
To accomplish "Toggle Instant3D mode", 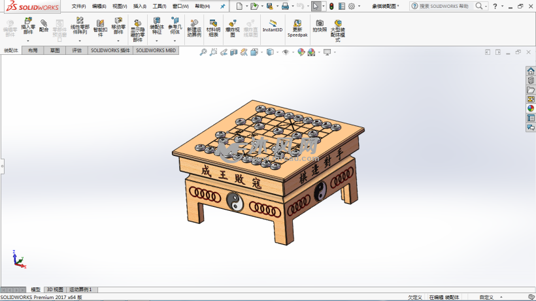I will (273, 26).
